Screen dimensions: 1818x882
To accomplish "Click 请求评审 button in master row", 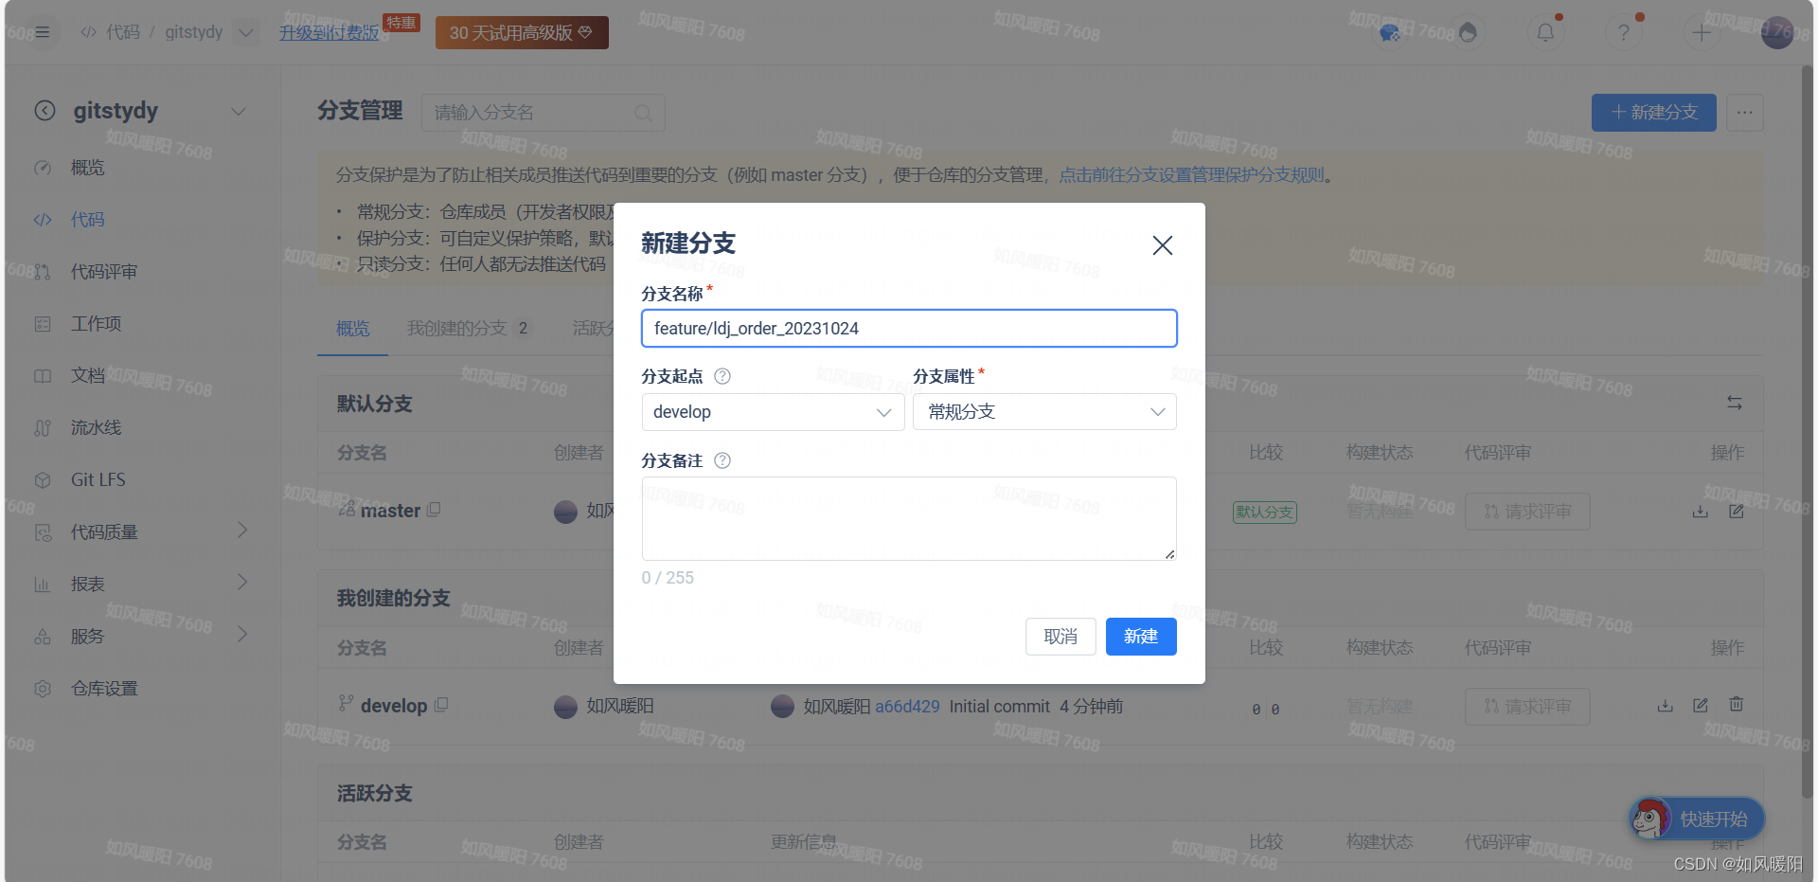I will point(1527,512).
